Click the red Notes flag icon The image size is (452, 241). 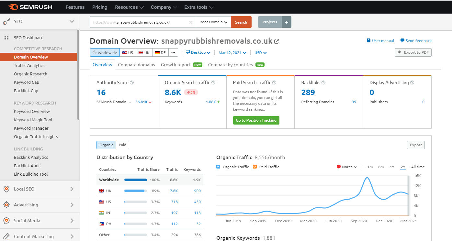tap(339, 167)
